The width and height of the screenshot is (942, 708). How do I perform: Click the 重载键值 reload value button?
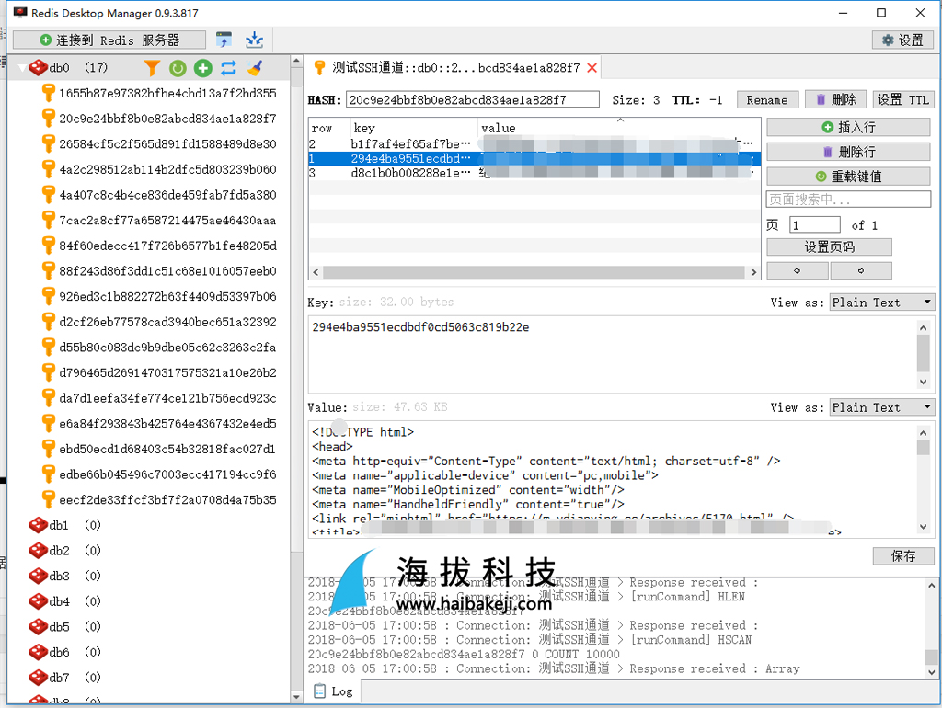(848, 177)
